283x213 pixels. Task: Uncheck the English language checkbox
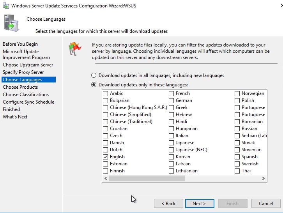click(x=106, y=157)
